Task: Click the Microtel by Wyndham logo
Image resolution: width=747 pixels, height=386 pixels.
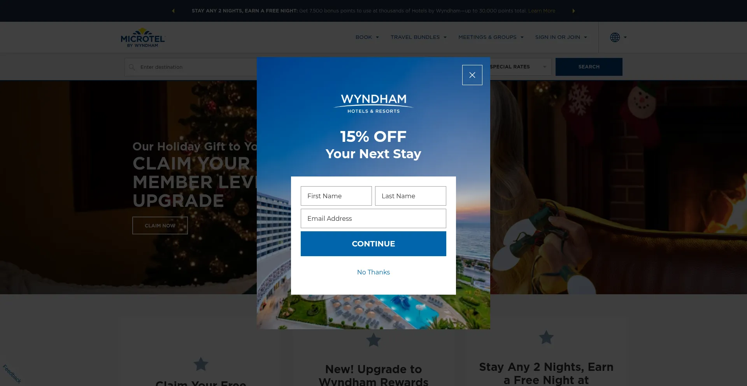Action: [x=143, y=38]
